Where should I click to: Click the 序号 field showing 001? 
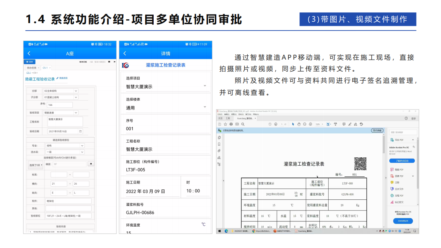pyautogui.click(x=167, y=128)
